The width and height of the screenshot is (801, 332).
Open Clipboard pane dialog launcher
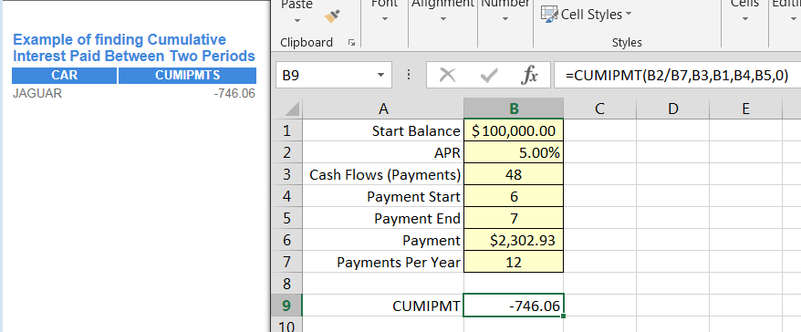tap(351, 43)
